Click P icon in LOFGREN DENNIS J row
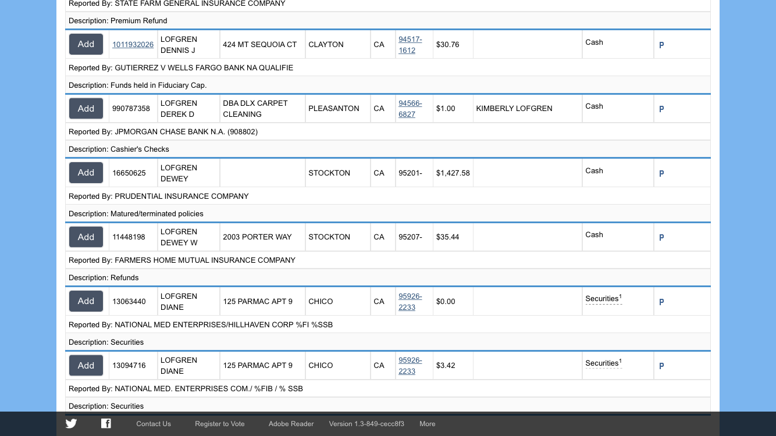Screen dimensions: 776x436 [661, 45]
